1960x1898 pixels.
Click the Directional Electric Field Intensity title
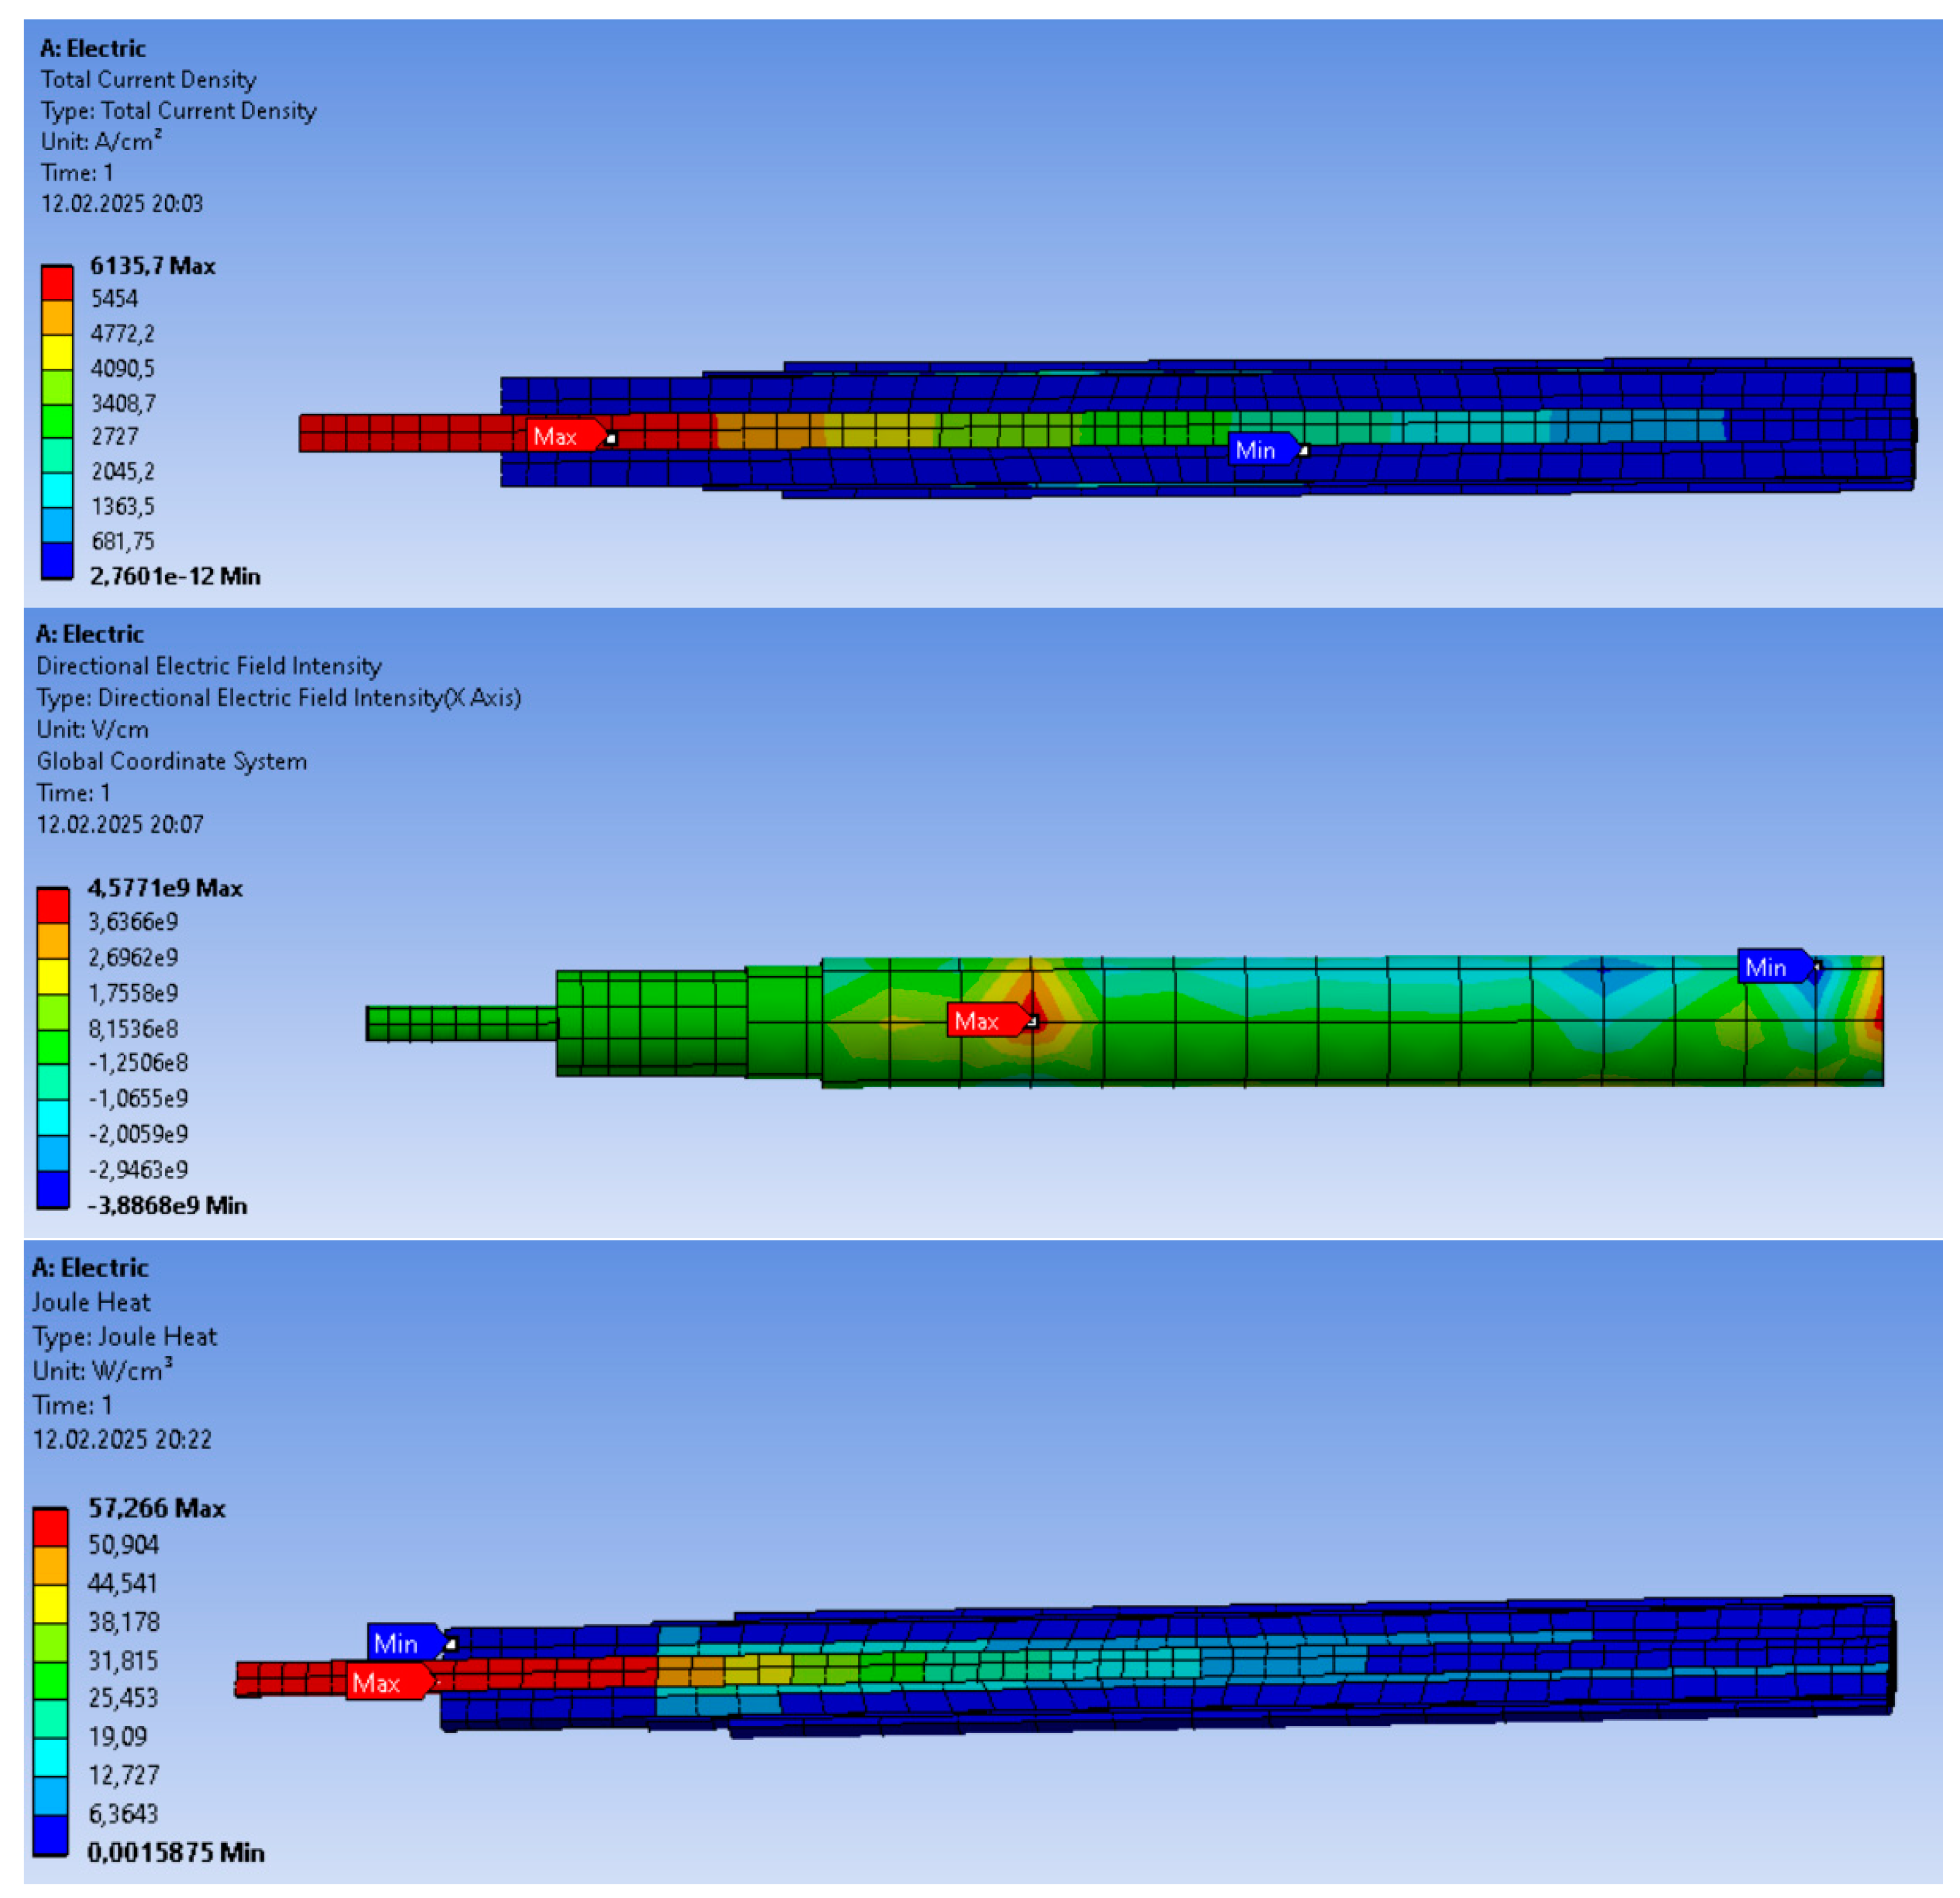point(209,666)
